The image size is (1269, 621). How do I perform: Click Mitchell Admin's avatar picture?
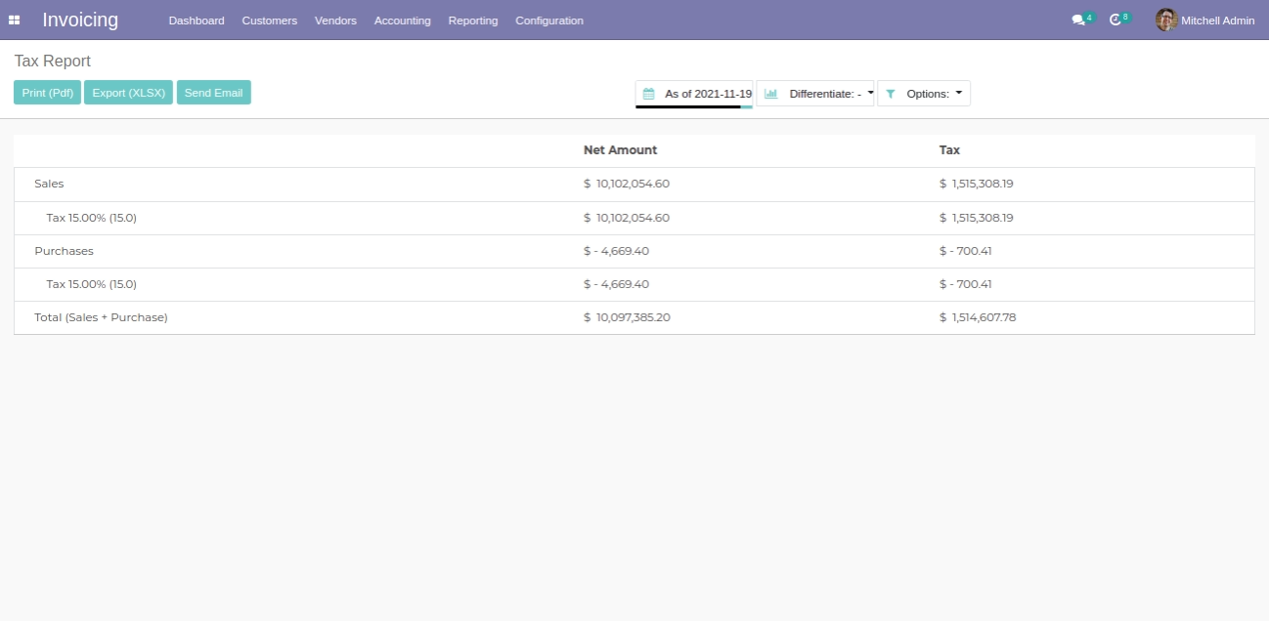pos(1165,20)
